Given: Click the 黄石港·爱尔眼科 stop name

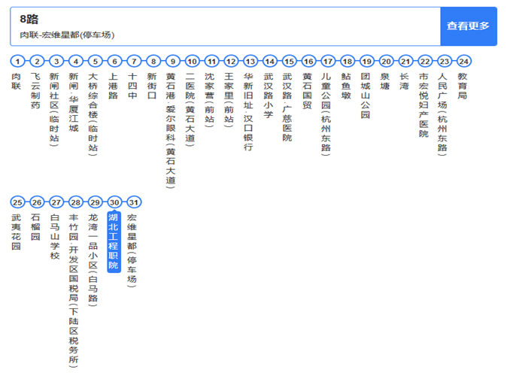Looking at the screenshot, I should [x=171, y=130].
